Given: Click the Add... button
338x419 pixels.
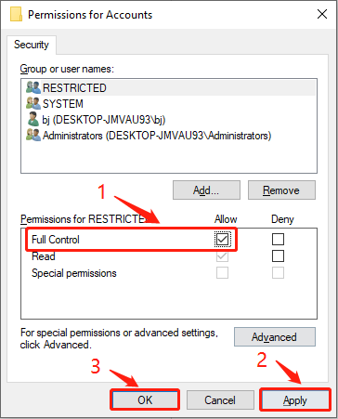Looking at the screenshot, I should pos(206,190).
